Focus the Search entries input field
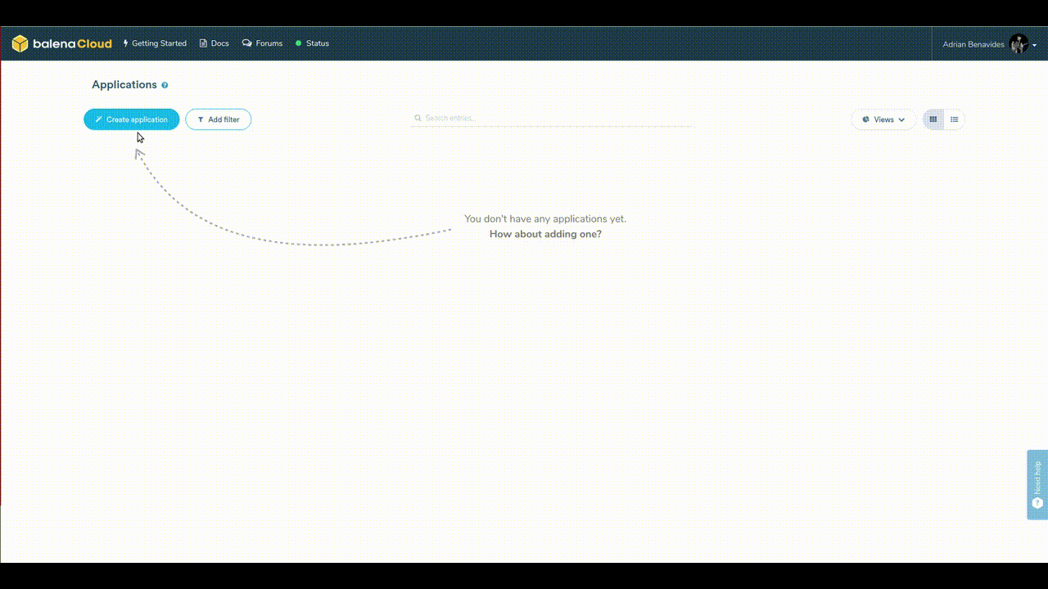 [557, 119]
